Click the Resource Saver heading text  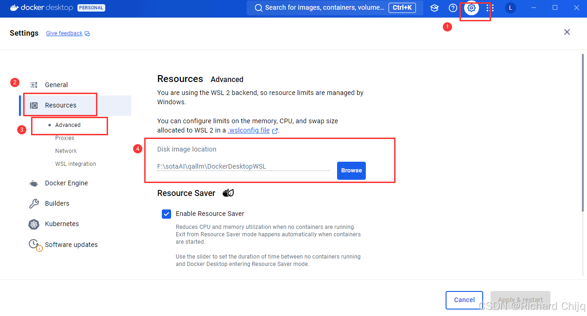pyautogui.click(x=186, y=193)
